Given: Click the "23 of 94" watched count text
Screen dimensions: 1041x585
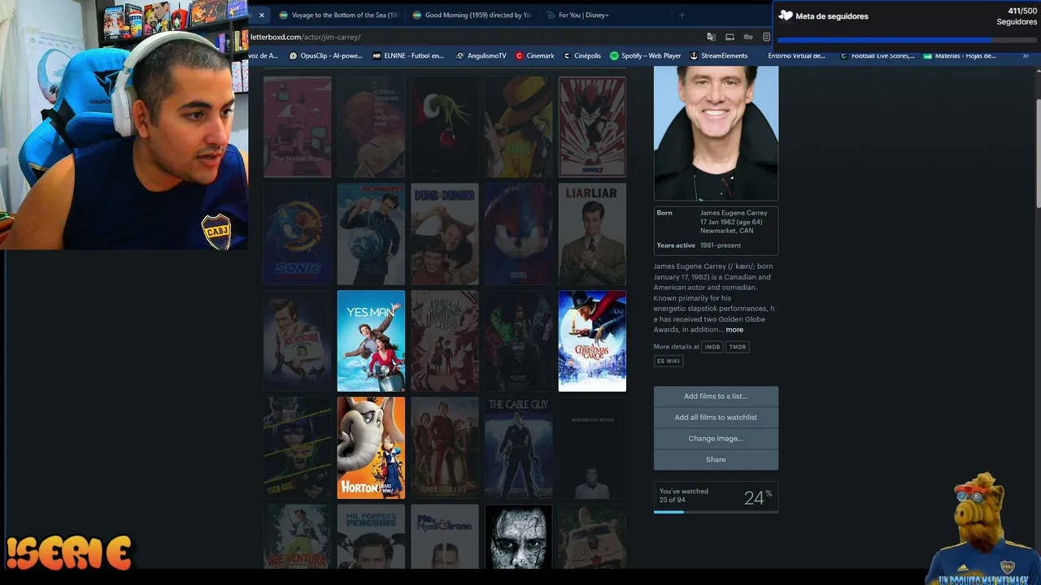Looking at the screenshot, I should tap(672, 500).
